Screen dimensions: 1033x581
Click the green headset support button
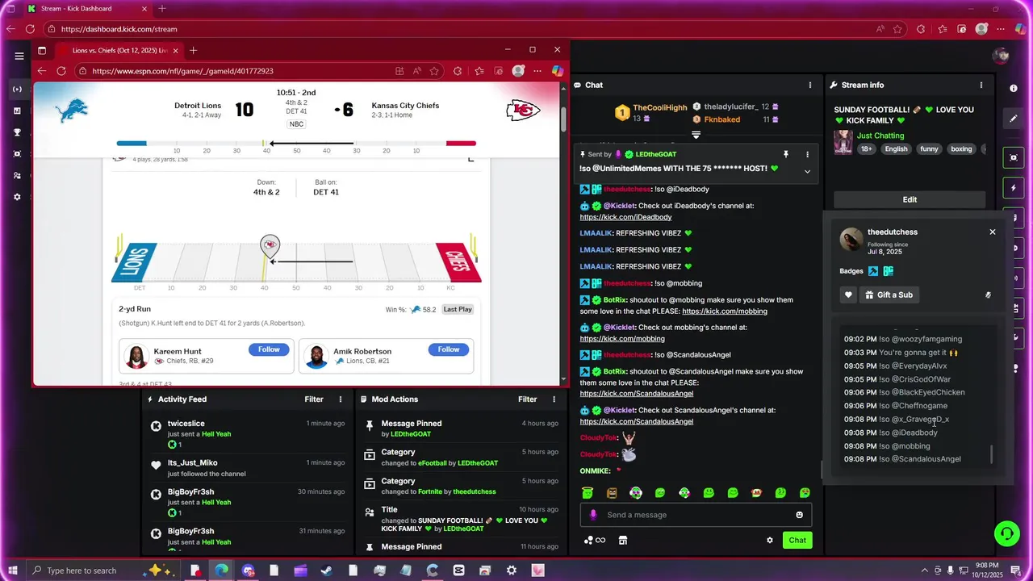tap(1006, 533)
